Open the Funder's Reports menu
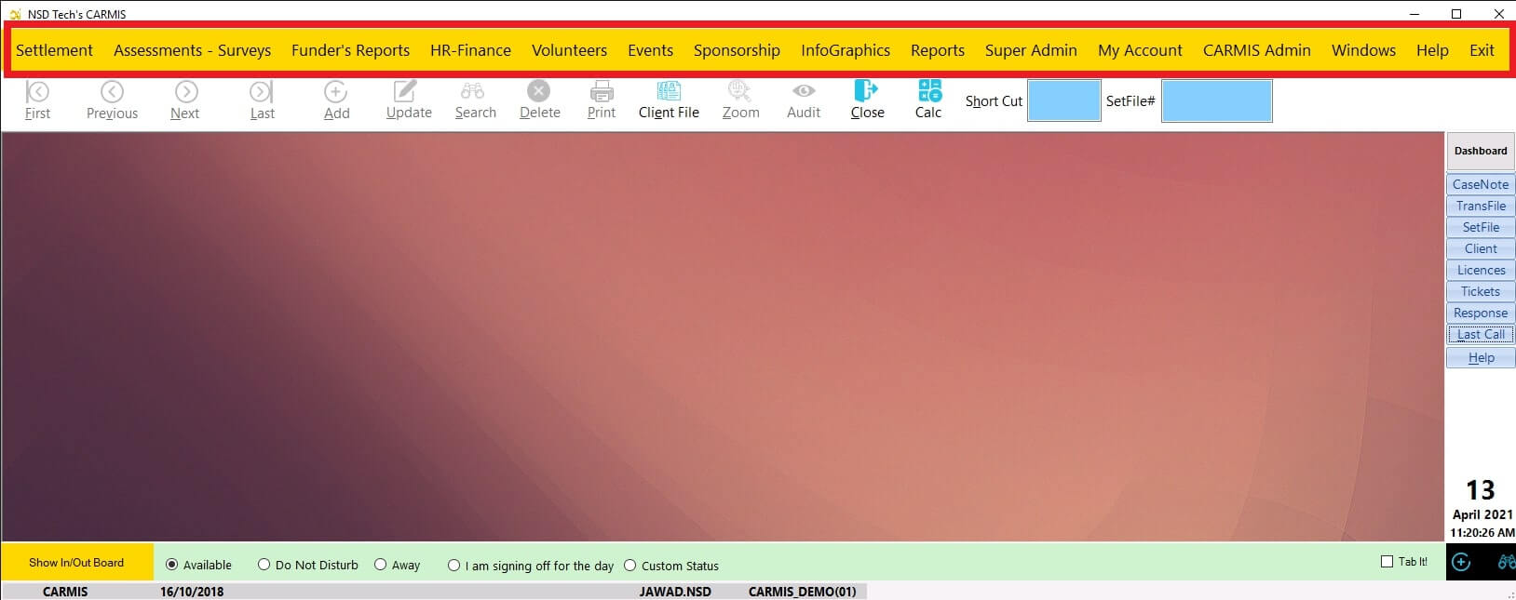1516x600 pixels. coord(350,50)
